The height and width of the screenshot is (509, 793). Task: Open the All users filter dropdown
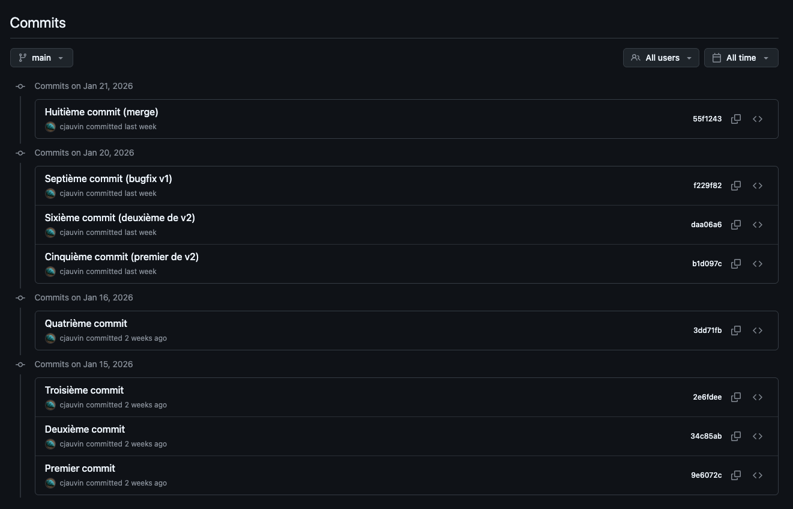[x=661, y=58]
